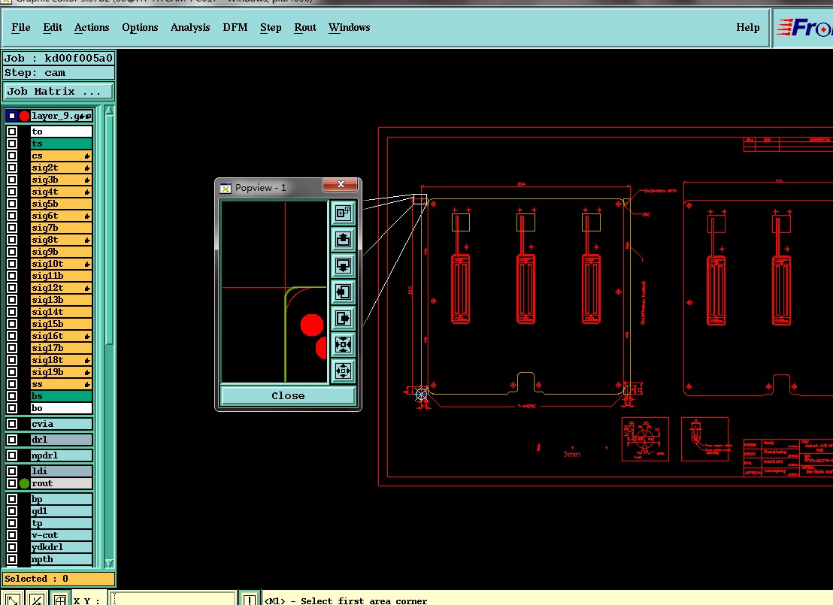This screenshot has width=833, height=605.
Task: Click the slashed scale icon in bottom toolbar
Action: pyautogui.click(x=36, y=599)
